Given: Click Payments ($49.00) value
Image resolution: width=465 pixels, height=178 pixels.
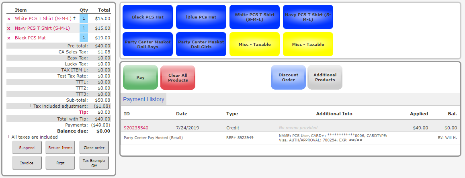Looking at the screenshot, I should pos(100,125).
